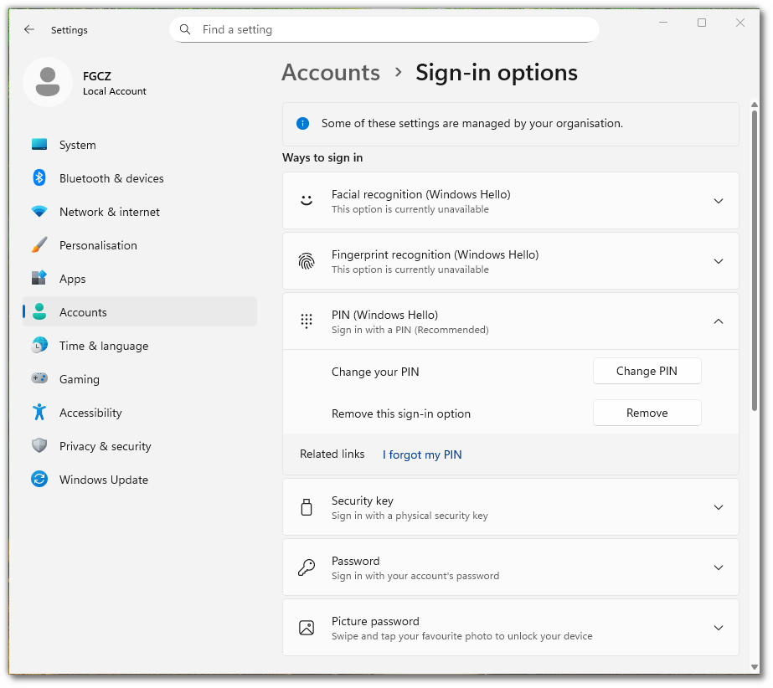Image resolution: width=773 pixels, height=688 pixels.
Task: Open Bluetooth & devices settings
Action: pyautogui.click(x=140, y=178)
